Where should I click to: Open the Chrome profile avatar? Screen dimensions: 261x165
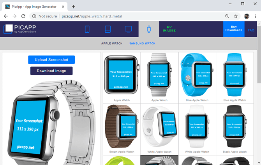[247, 16]
